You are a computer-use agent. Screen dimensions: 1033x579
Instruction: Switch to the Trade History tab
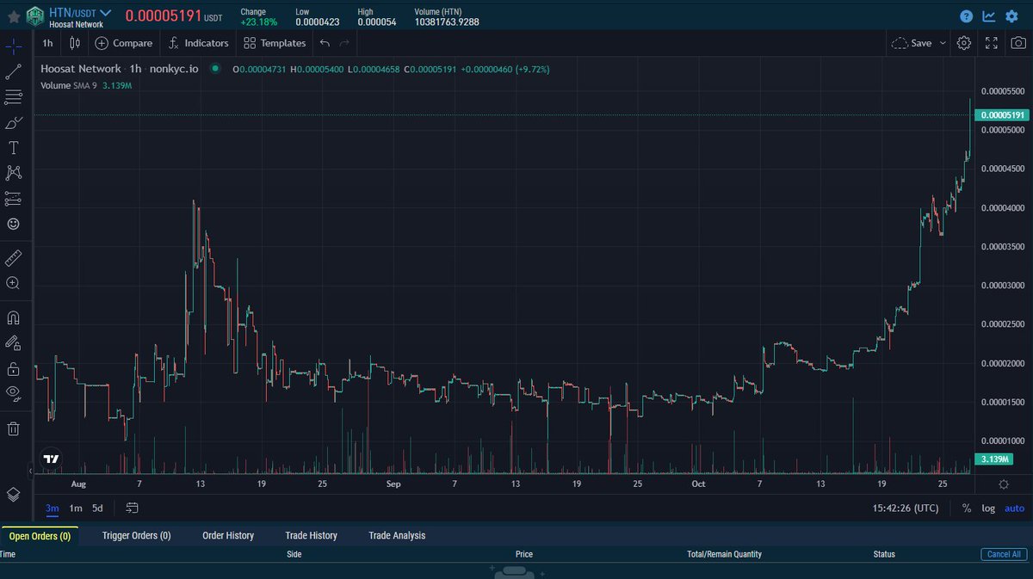(311, 535)
